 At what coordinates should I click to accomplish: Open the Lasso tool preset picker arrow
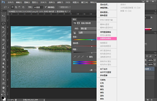pos(8,7)
